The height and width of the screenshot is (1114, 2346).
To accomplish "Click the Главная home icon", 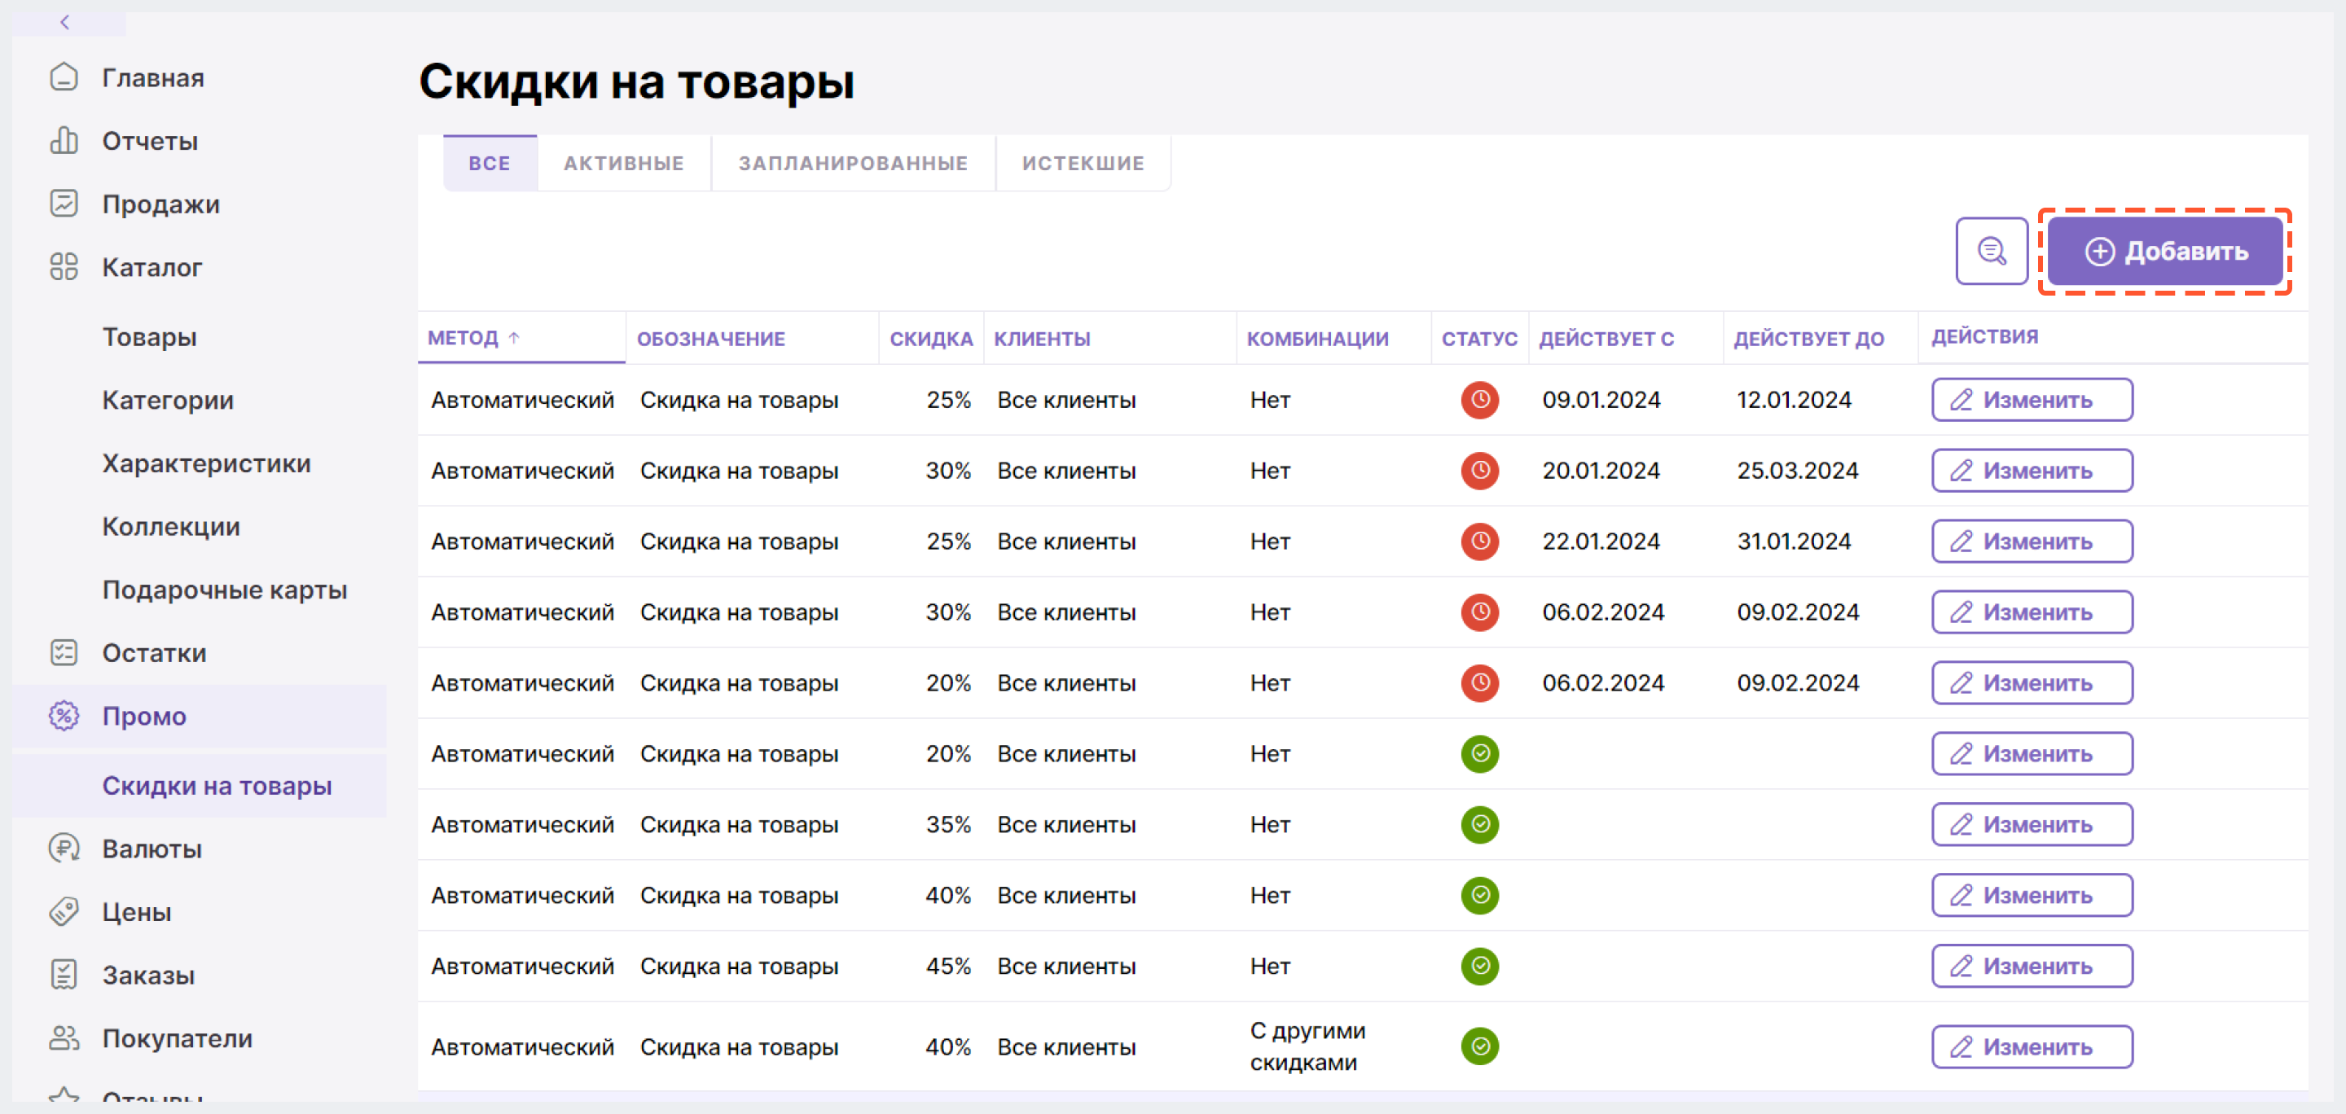I will click(x=64, y=77).
